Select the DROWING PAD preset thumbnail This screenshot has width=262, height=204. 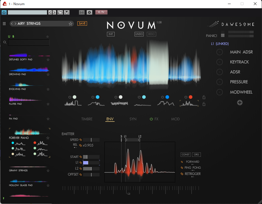point(30,69)
